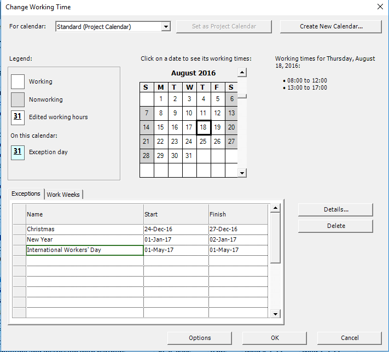389x352 pixels.
Task: Select August 1 on the calendar
Action: [160, 99]
